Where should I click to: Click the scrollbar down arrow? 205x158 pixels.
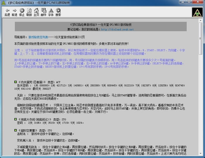[200, 154]
